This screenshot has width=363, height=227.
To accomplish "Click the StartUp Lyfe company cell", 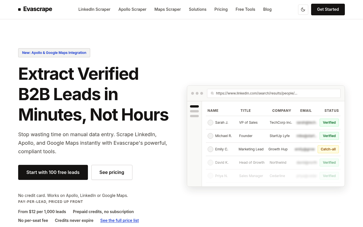I will pos(280,136).
